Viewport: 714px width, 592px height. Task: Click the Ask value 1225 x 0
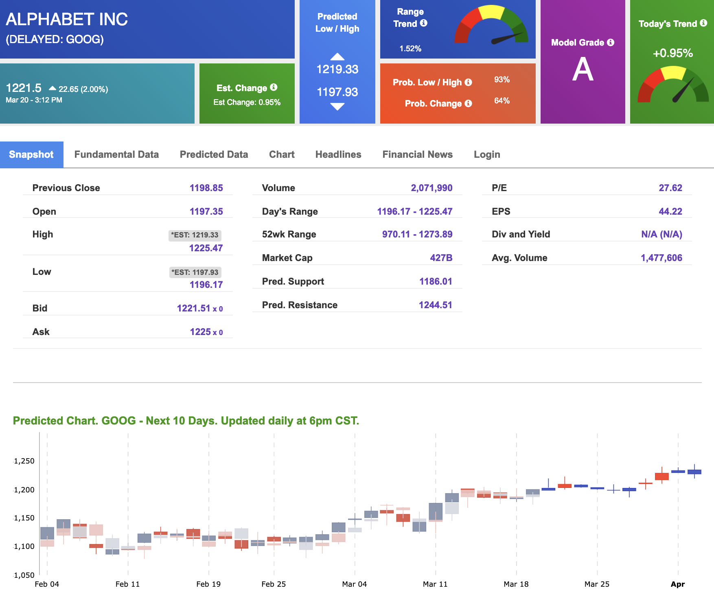pyautogui.click(x=206, y=332)
